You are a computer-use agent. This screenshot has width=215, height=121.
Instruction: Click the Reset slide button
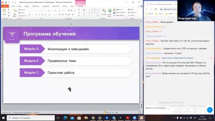(21, 13)
